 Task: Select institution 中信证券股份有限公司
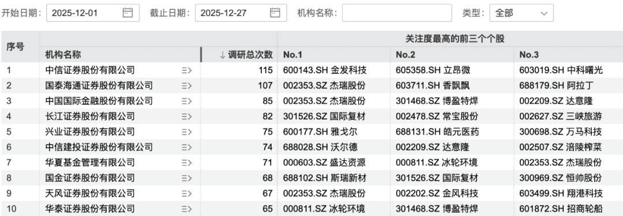coord(90,70)
